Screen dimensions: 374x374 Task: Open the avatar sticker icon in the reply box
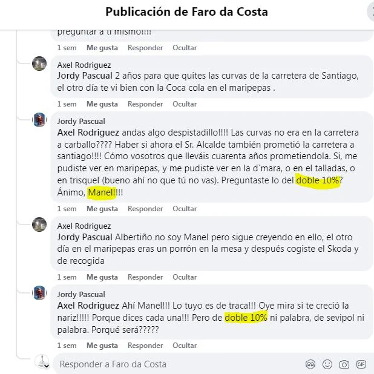pos(310,364)
